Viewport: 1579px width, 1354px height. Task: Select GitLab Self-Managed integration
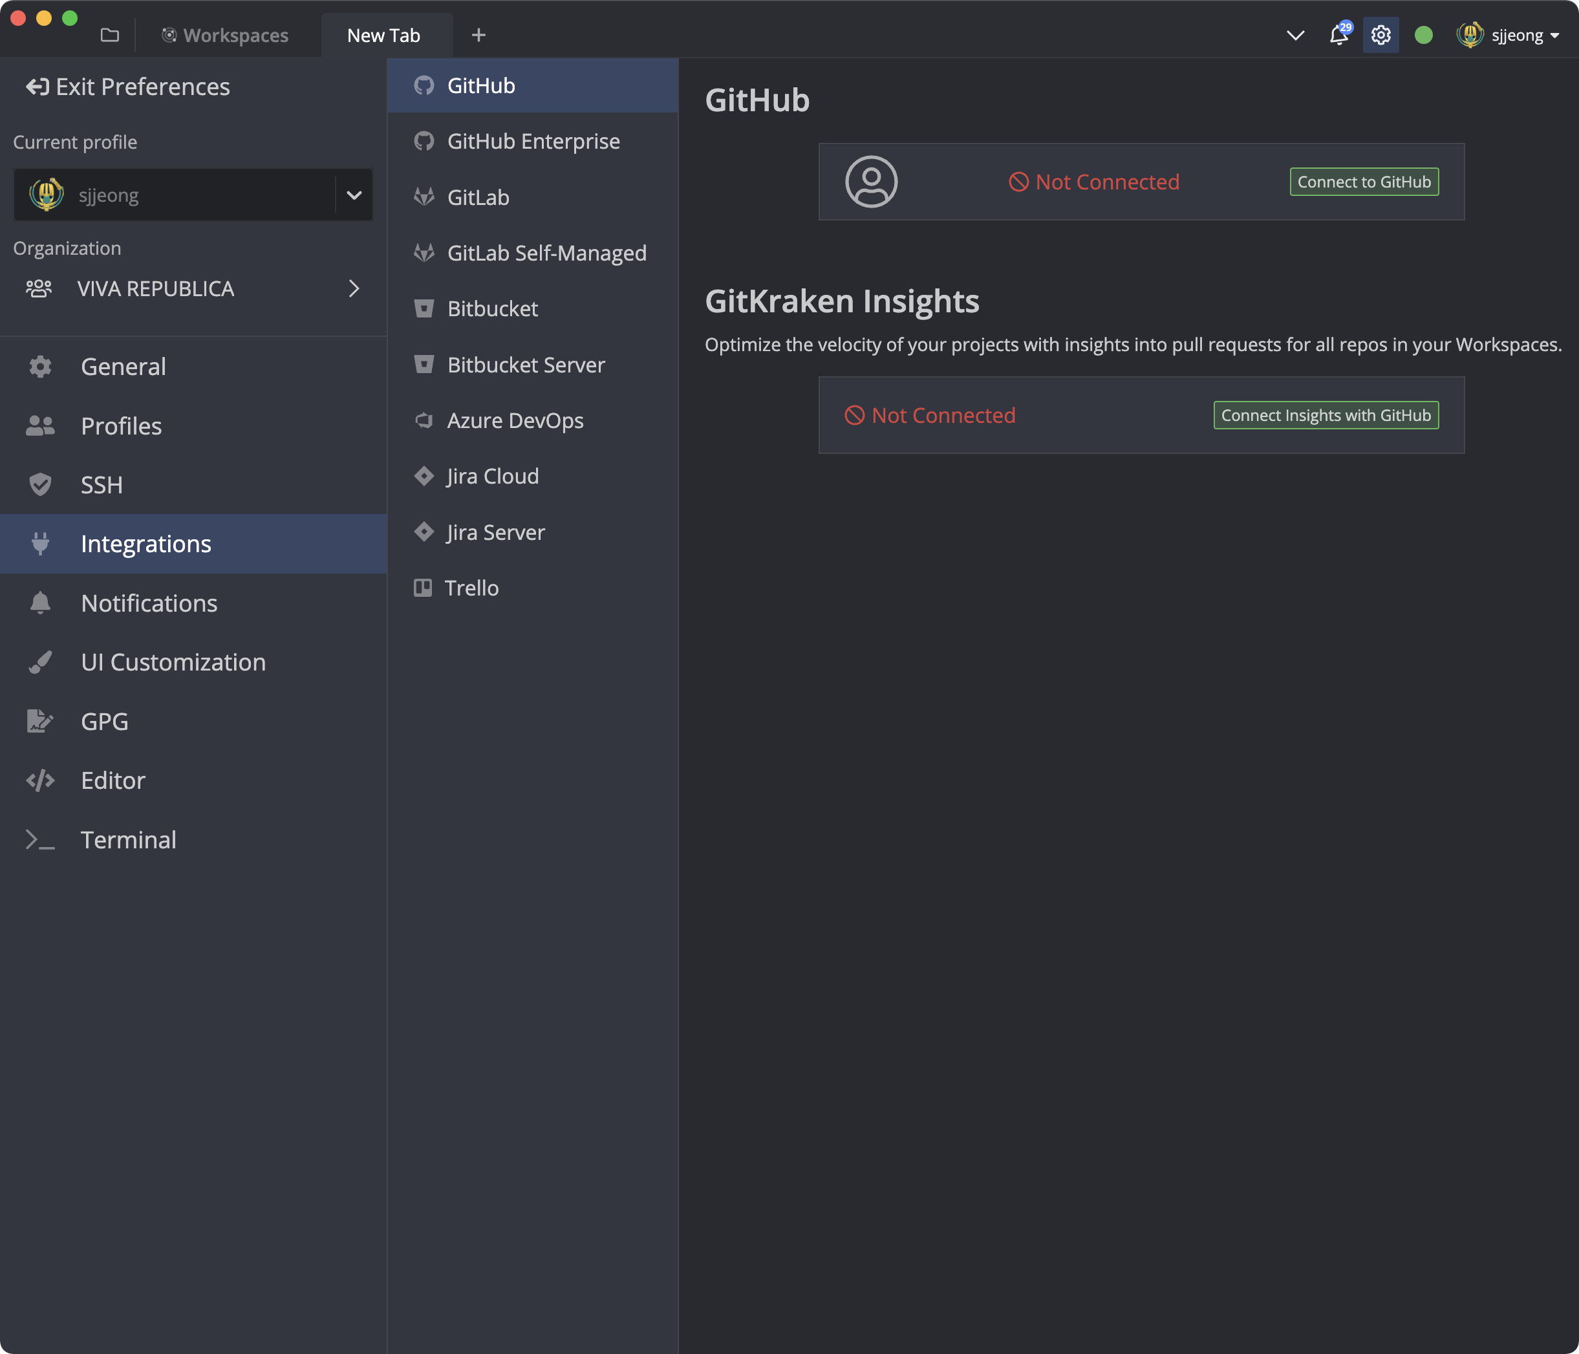pyautogui.click(x=546, y=253)
